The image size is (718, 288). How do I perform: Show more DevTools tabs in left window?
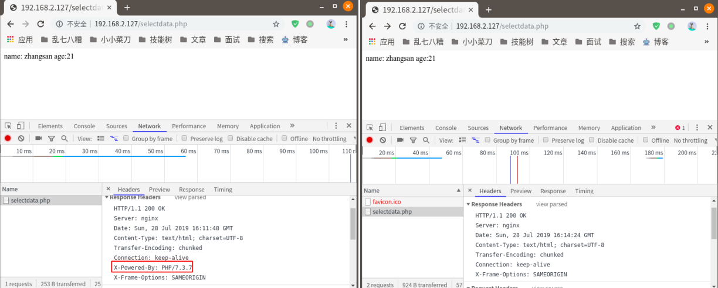click(x=292, y=126)
